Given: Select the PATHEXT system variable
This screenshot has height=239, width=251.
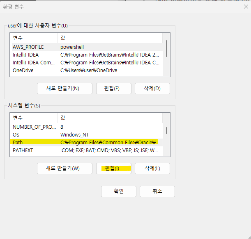Looking at the screenshot, I should click(87, 150).
